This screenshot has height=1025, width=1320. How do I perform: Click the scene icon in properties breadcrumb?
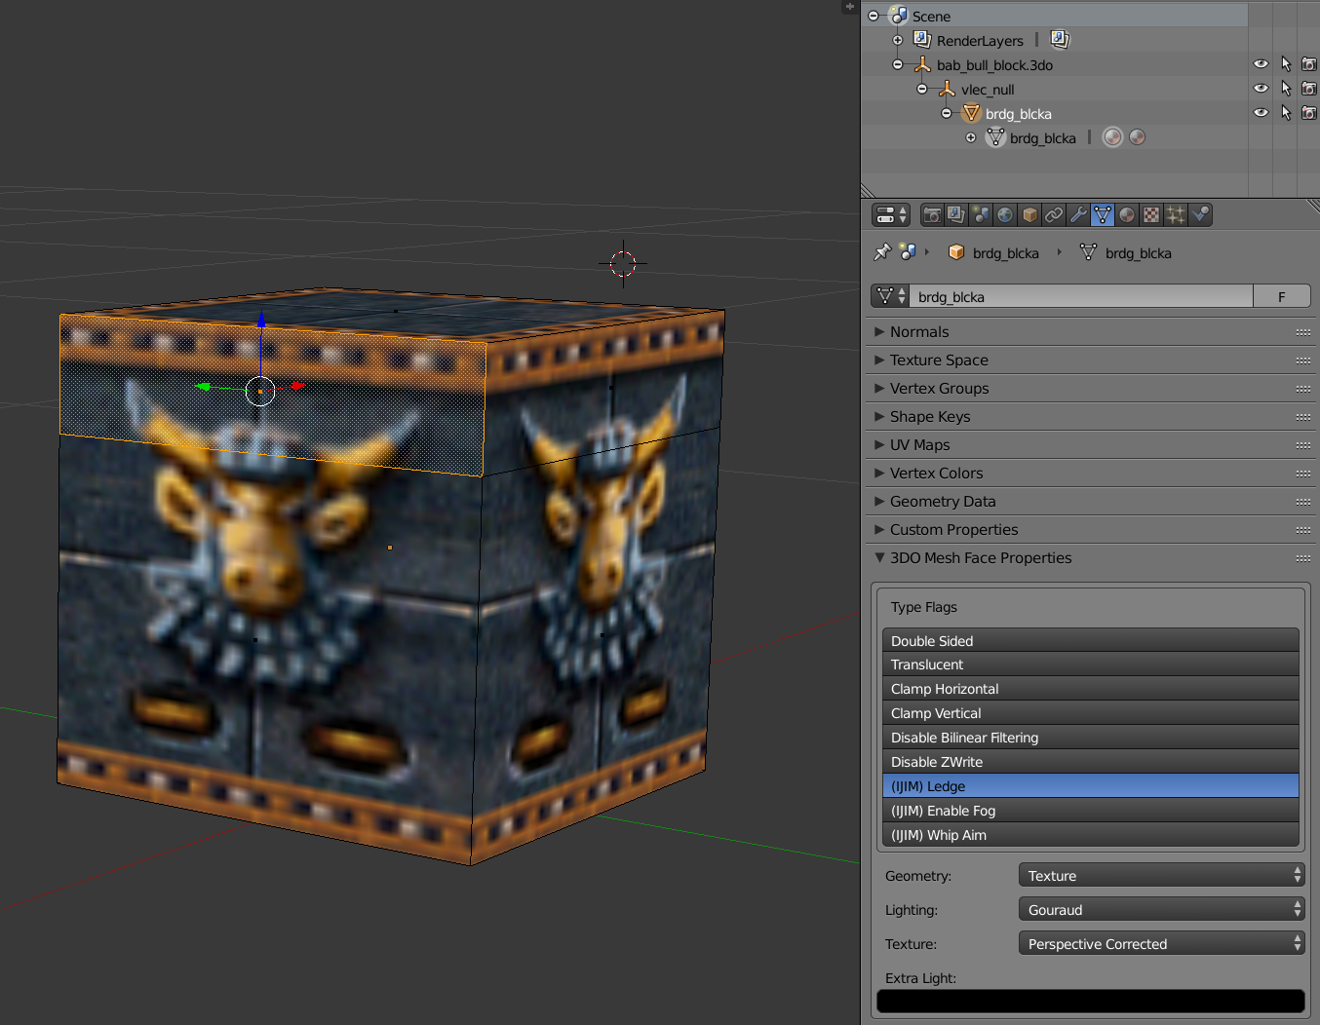(908, 251)
